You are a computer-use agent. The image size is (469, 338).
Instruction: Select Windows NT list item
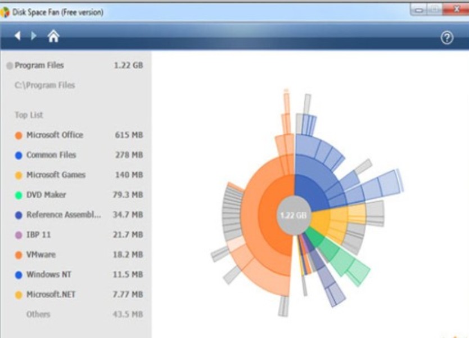click(x=49, y=275)
